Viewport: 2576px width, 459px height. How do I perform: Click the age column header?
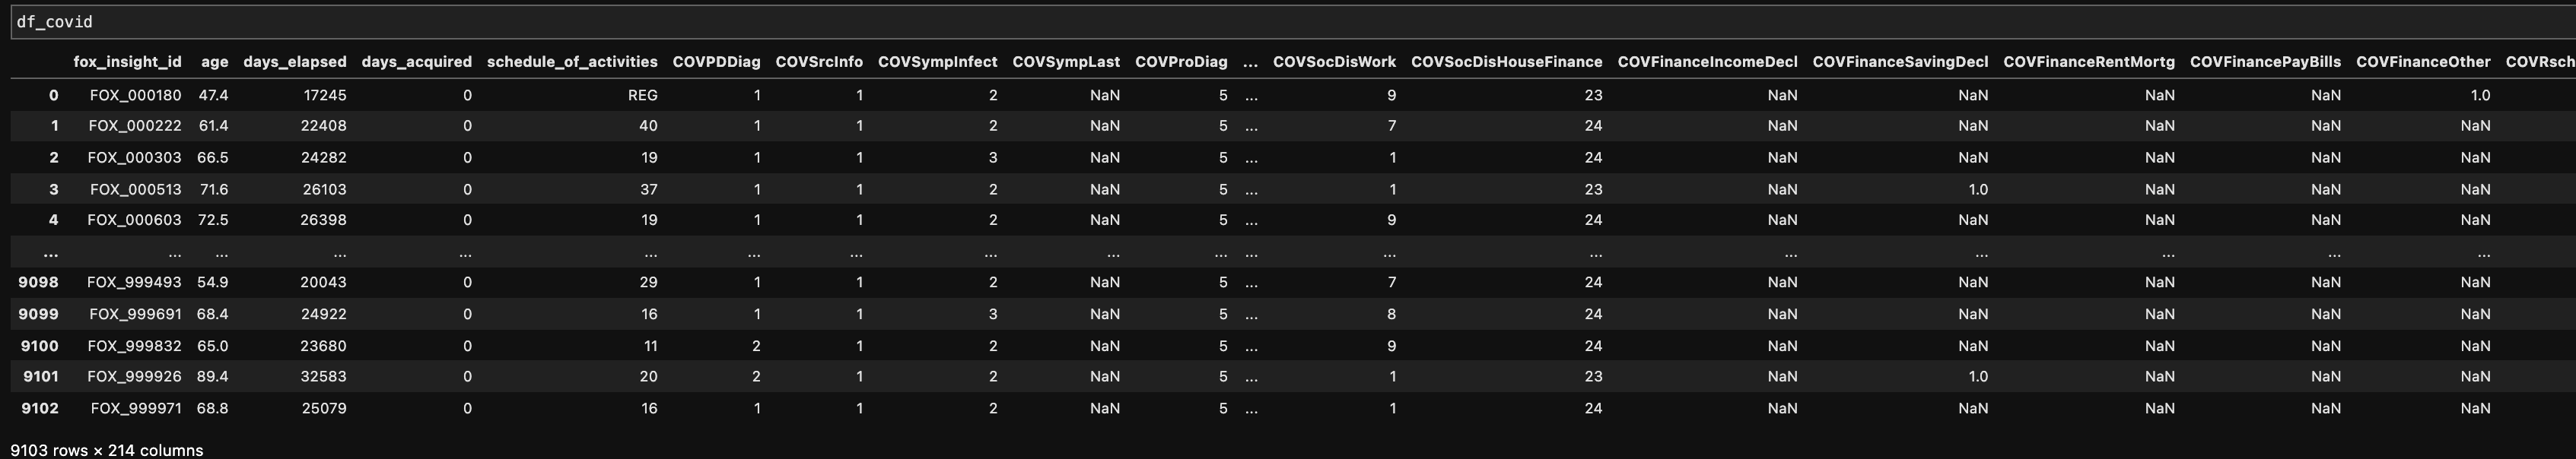214,62
